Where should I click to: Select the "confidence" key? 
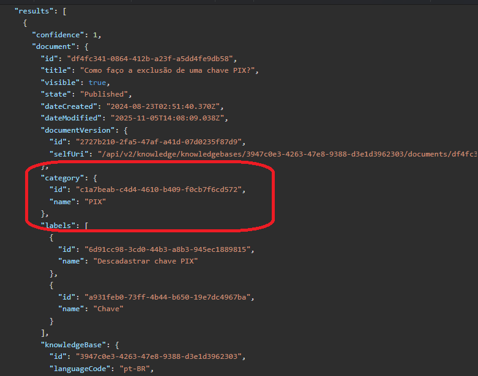[x=58, y=35]
